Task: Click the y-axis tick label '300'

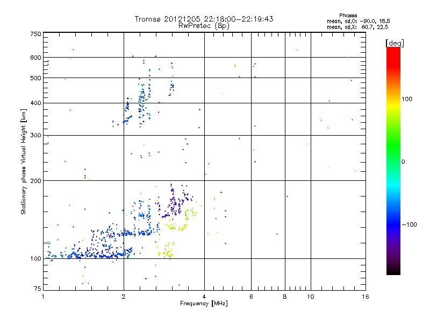Action: [x=35, y=135]
